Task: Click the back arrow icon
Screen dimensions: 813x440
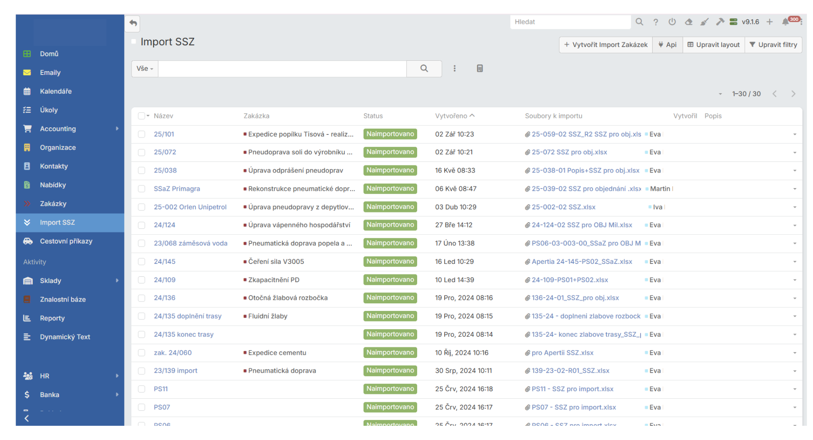Action: click(x=133, y=23)
